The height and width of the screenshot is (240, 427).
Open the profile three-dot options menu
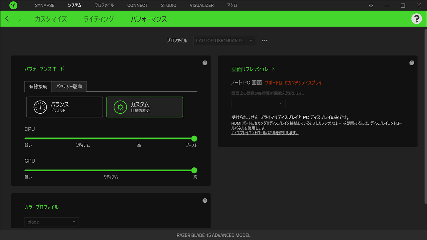pyautogui.click(x=265, y=41)
